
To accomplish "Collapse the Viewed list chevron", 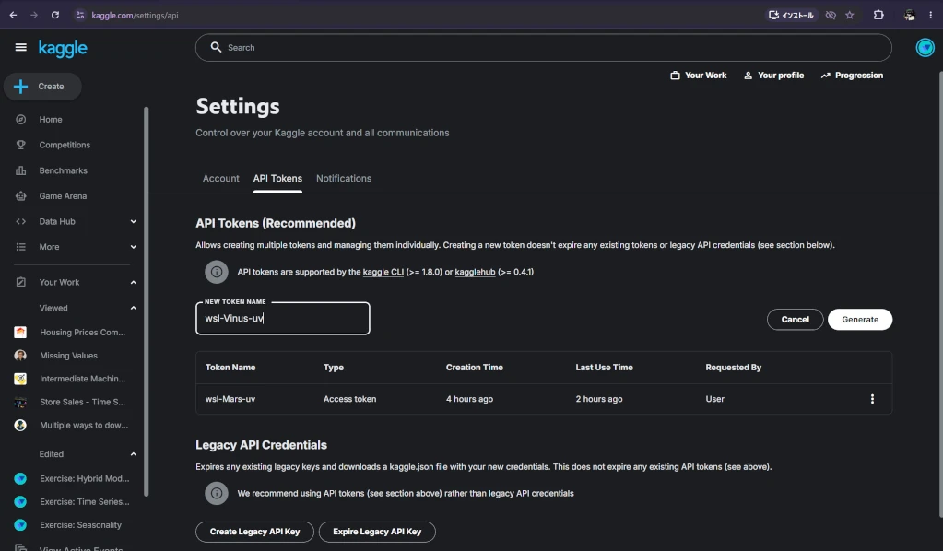I will click(x=134, y=309).
